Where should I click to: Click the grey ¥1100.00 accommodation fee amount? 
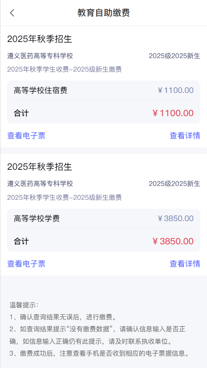click(x=176, y=90)
